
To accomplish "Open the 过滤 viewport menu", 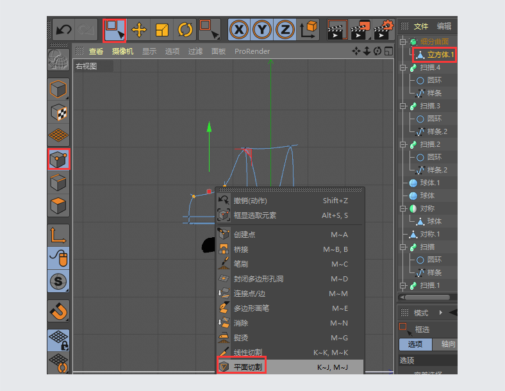I will (x=195, y=51).
